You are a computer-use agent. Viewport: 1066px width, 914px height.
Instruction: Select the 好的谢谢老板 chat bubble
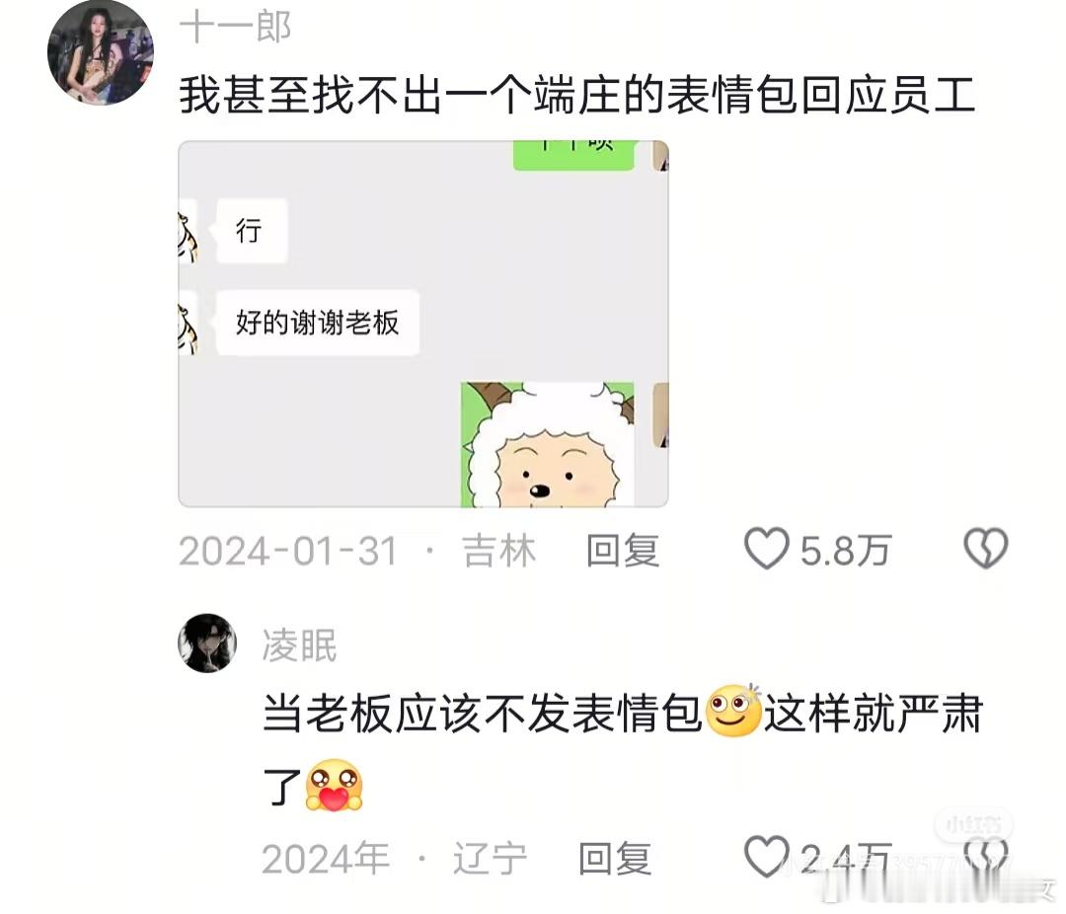tap(318, 323)
